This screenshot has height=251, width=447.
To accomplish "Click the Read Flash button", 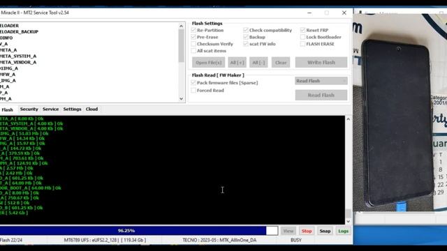I will click(321, 95).
